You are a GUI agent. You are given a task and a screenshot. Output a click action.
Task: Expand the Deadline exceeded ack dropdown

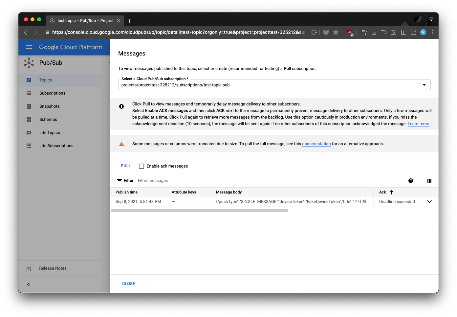click(429, 202)
